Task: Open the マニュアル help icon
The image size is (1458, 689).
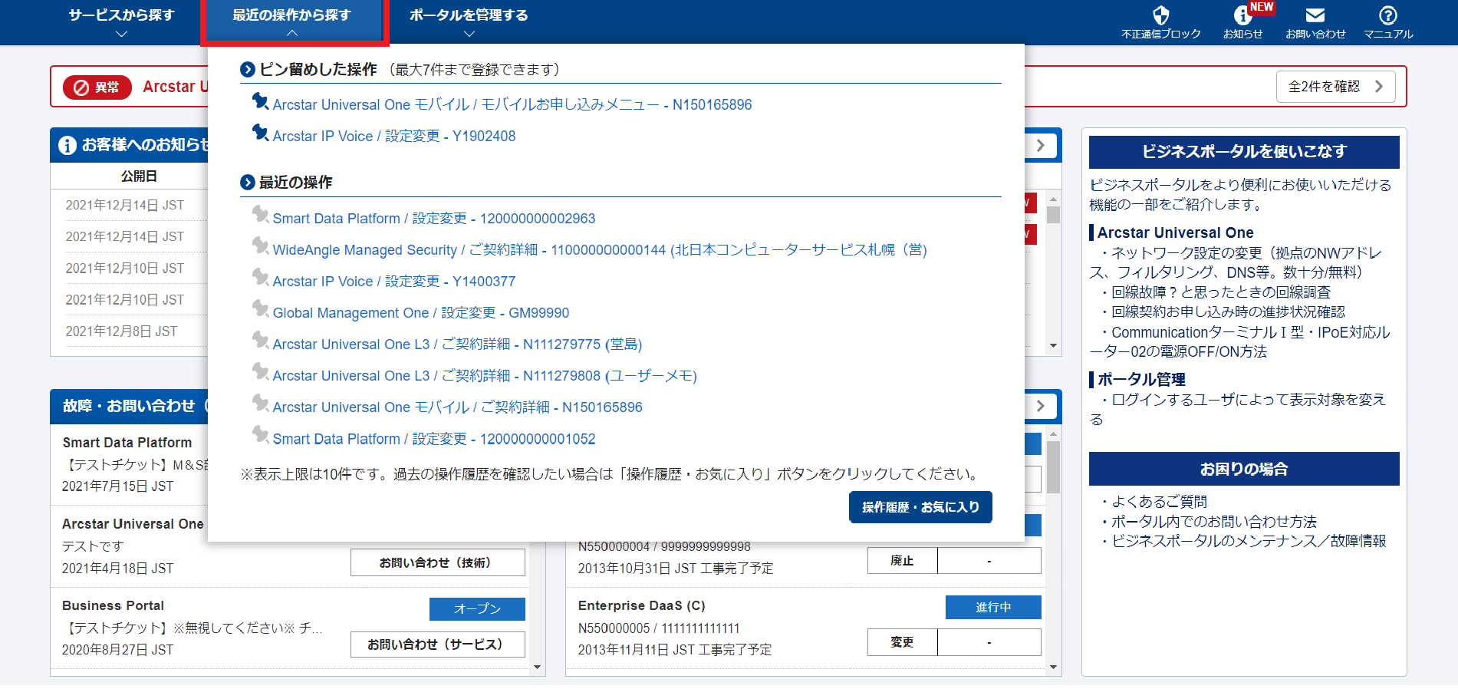Action: pos(1388,15)
